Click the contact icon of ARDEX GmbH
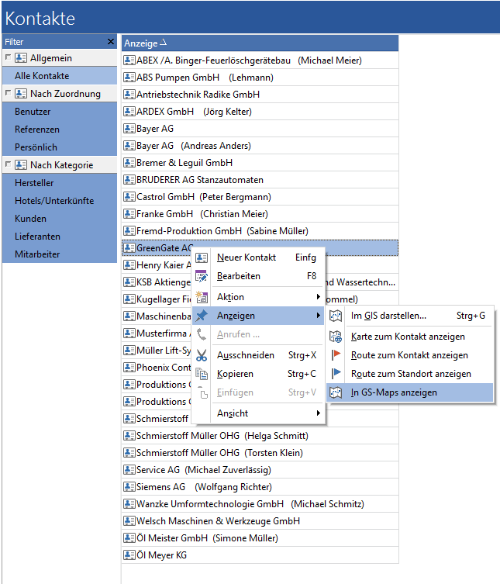 click(x=129, y=112)
